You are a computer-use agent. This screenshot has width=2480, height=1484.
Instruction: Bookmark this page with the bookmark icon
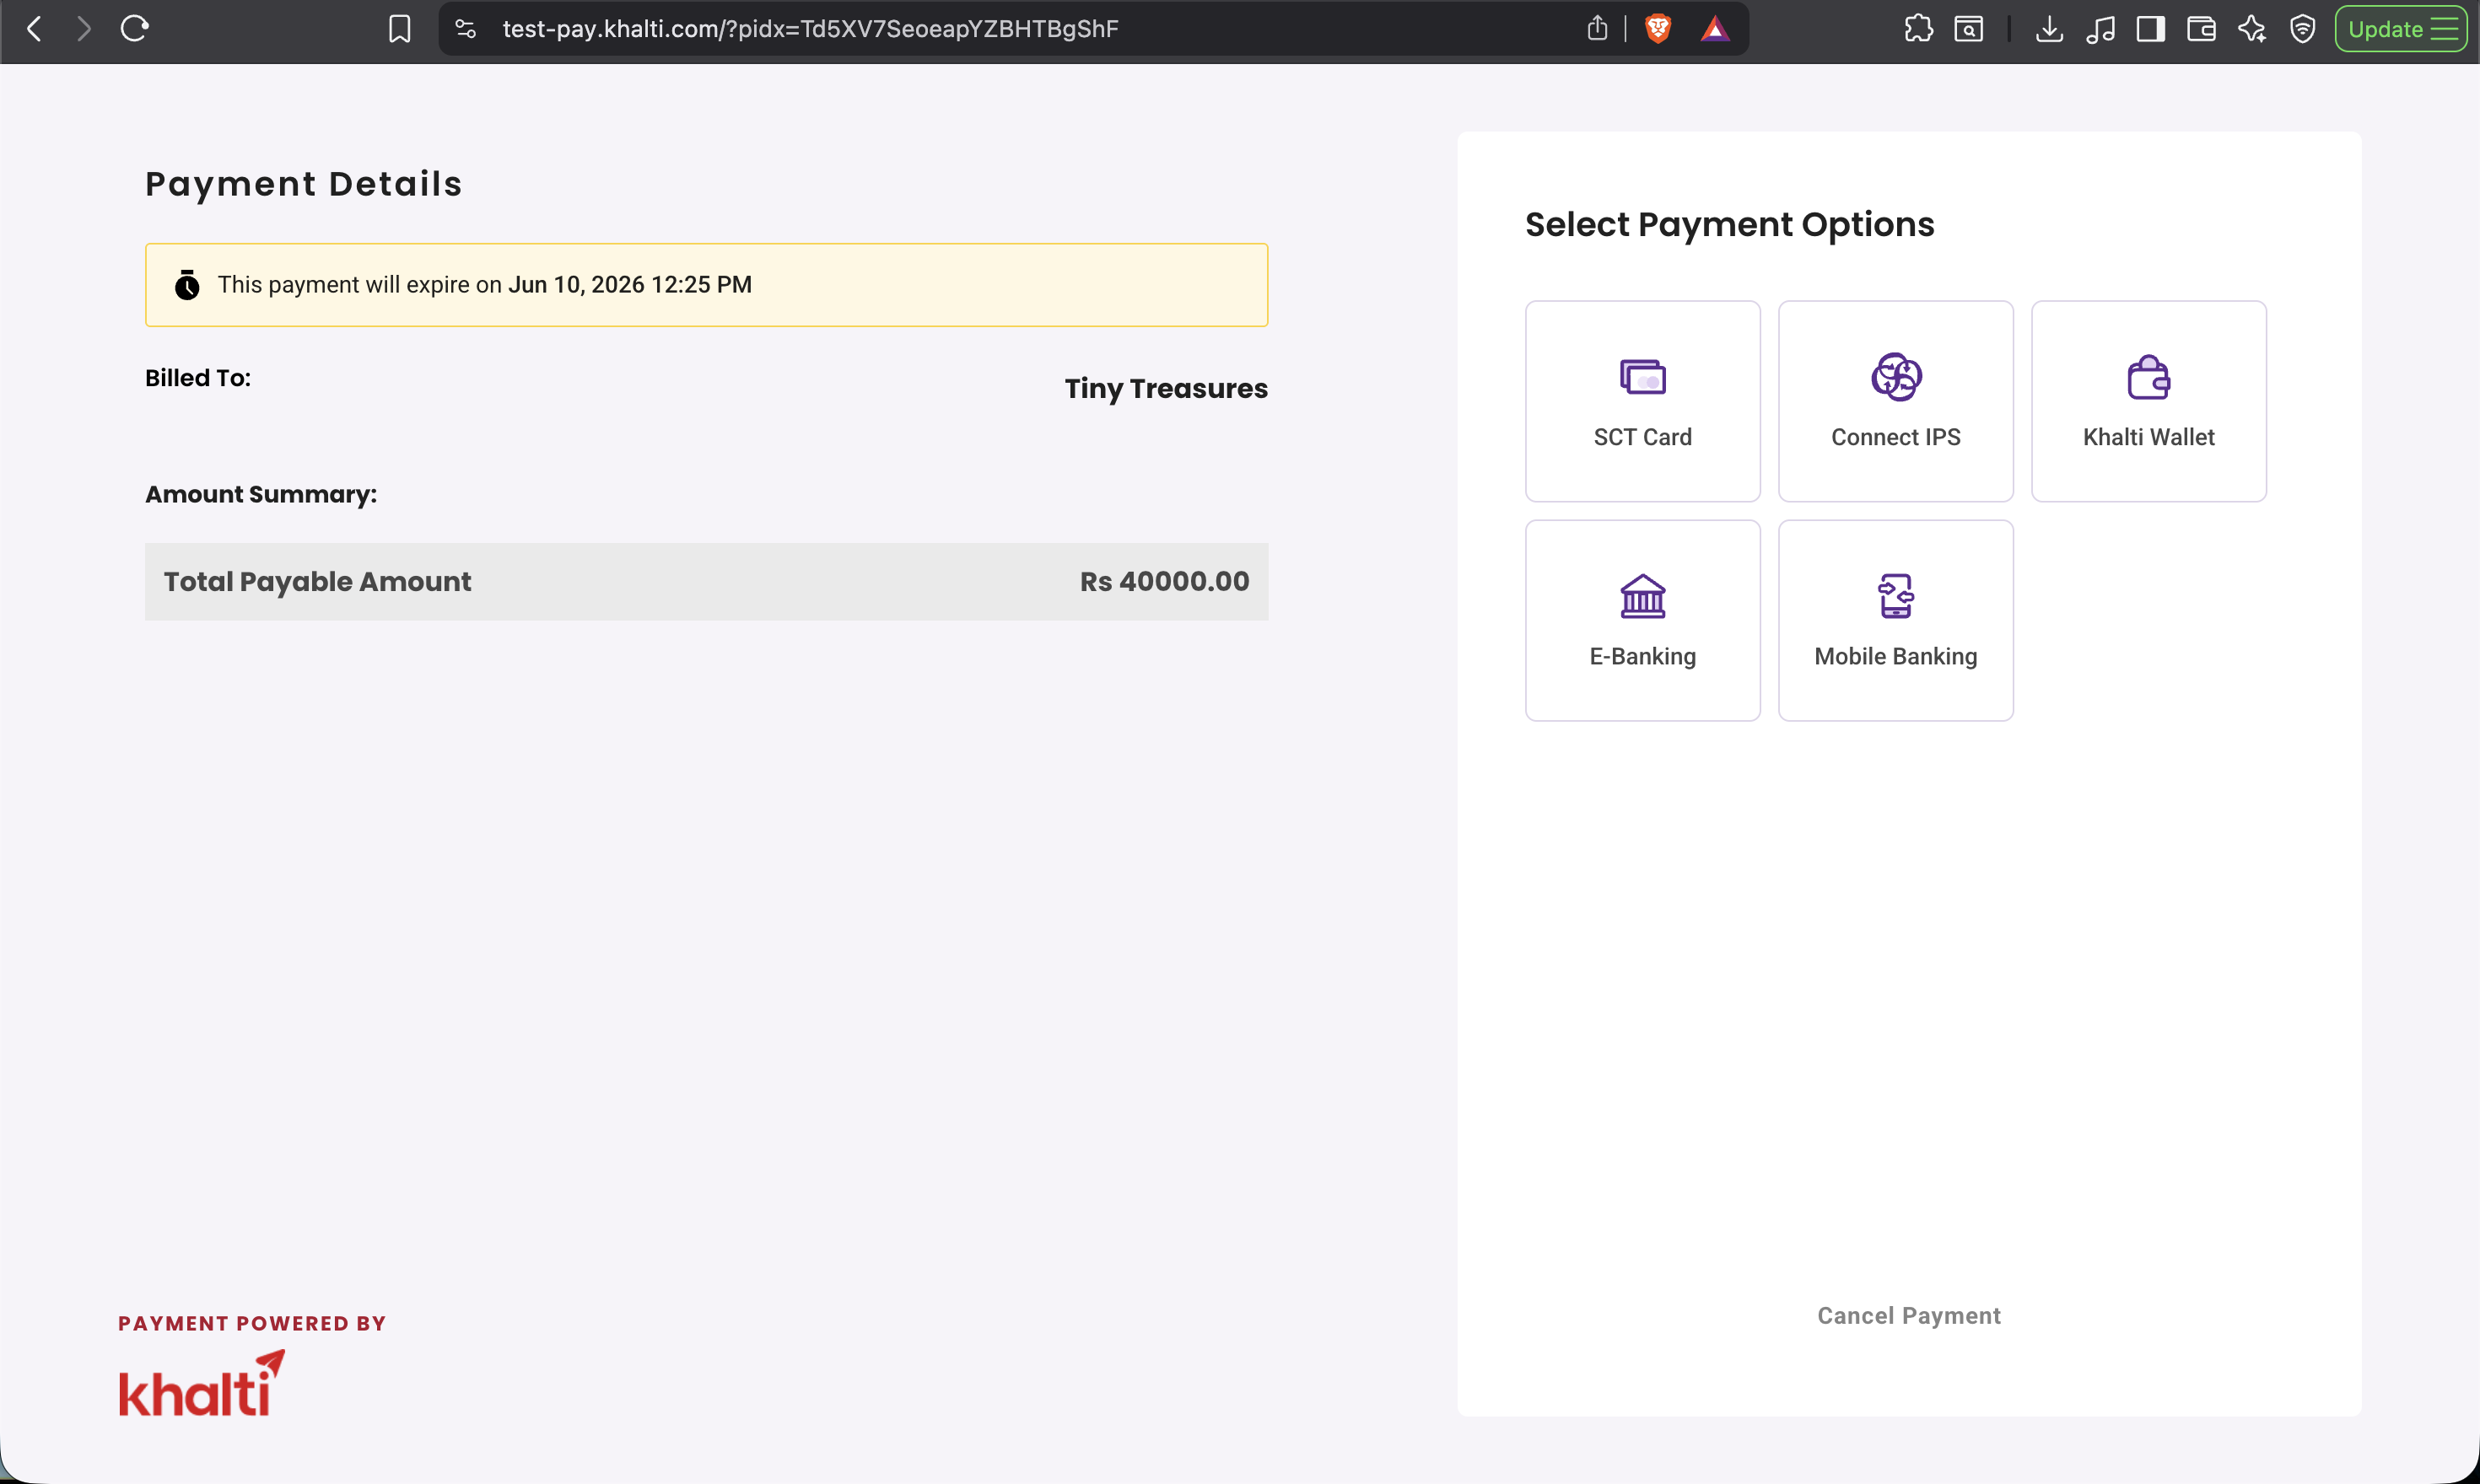pyautogui.click(x=400, y=29)
